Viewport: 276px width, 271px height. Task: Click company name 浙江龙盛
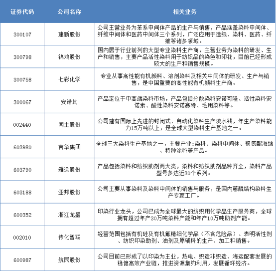pos(69,215)
